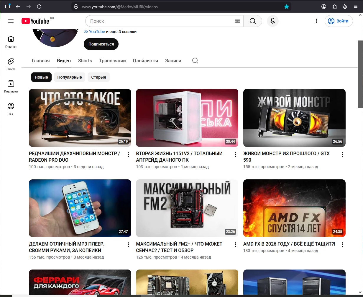
Task: Click the shield site-security icon in address bar
Action: tap(76, 7)
